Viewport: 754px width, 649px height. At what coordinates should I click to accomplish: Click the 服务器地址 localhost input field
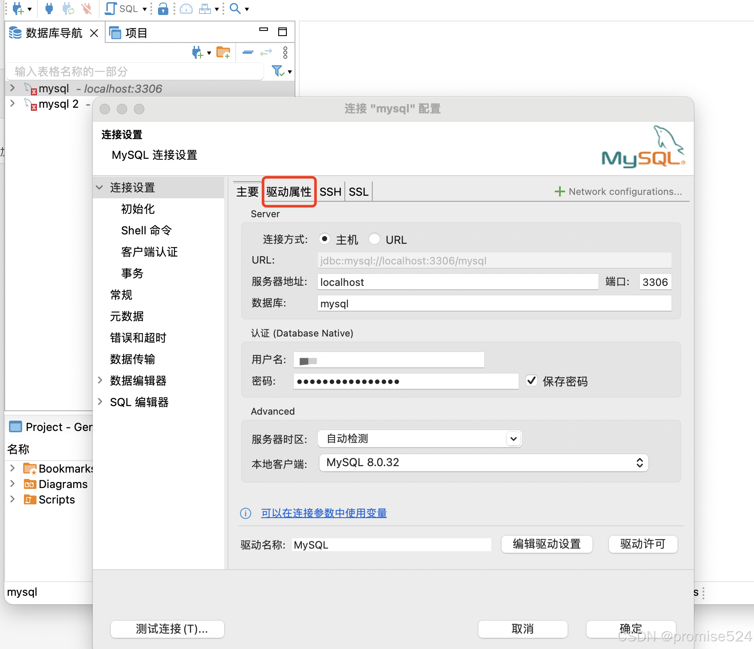tap(458, 282)
